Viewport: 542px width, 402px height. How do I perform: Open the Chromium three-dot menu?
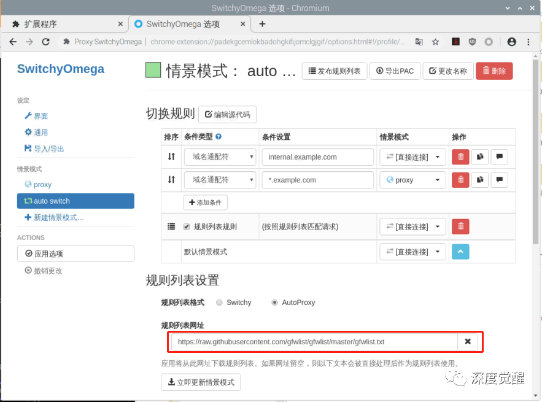coord(528,42)
